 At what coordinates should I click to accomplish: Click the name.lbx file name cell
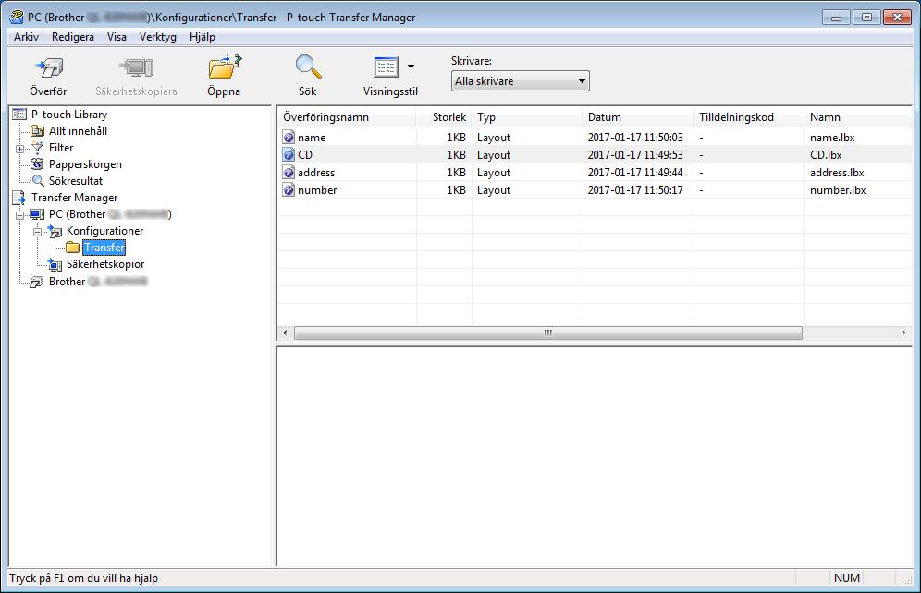pos(832,138)
